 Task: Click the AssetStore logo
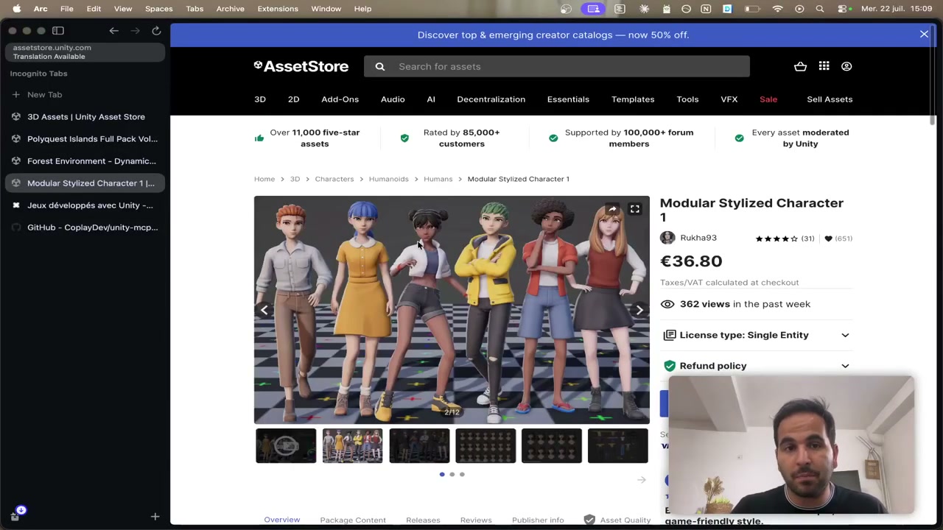pyautogui.click(x=301, y=66)
